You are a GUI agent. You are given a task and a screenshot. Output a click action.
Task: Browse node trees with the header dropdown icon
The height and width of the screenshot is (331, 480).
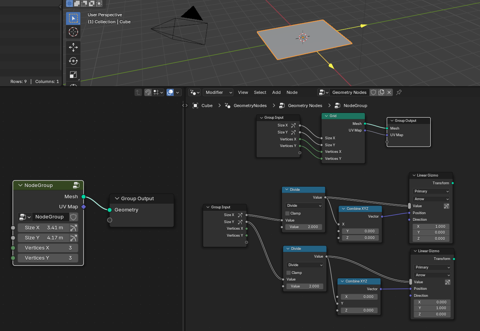(323, 92)
